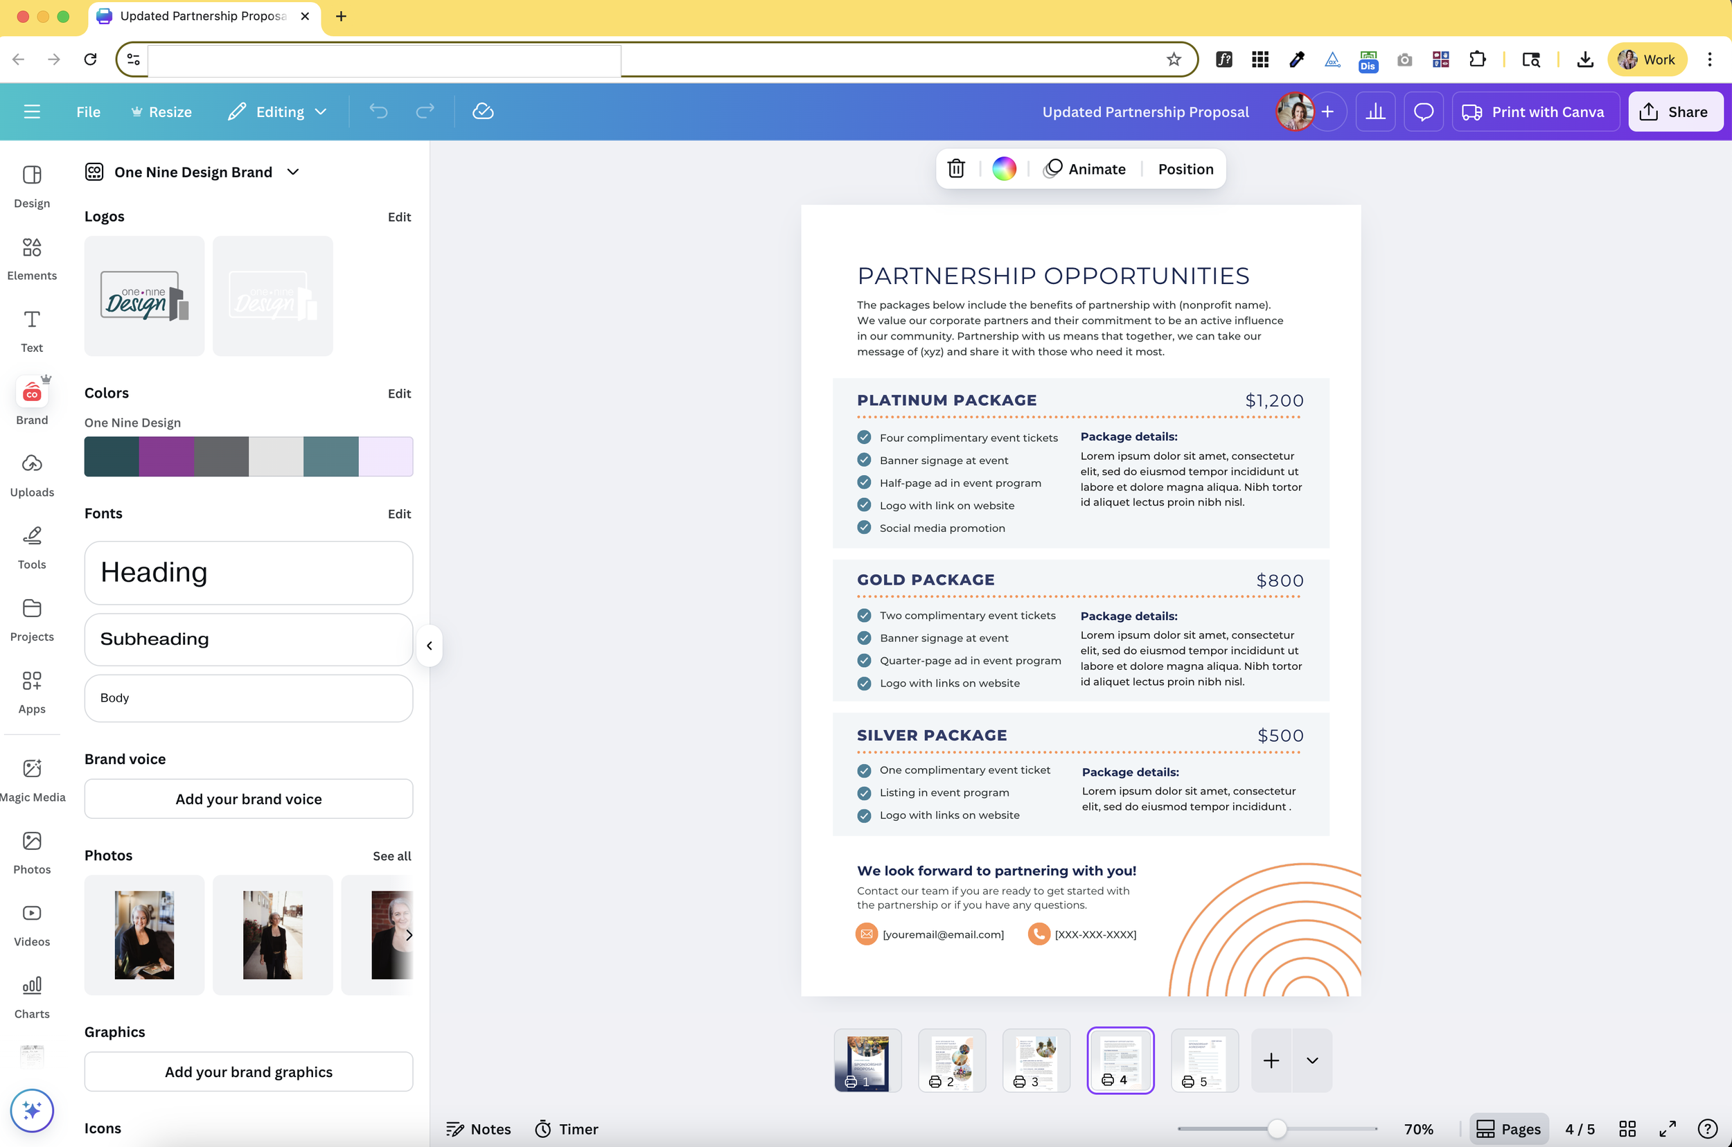Collapse the side panel arrow
Image resolution: width=1732 pixels, height=1147 pixels.
click(430, 646)
